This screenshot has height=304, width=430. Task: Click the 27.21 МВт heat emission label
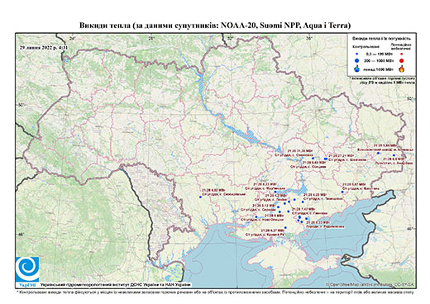click(341, 155)
